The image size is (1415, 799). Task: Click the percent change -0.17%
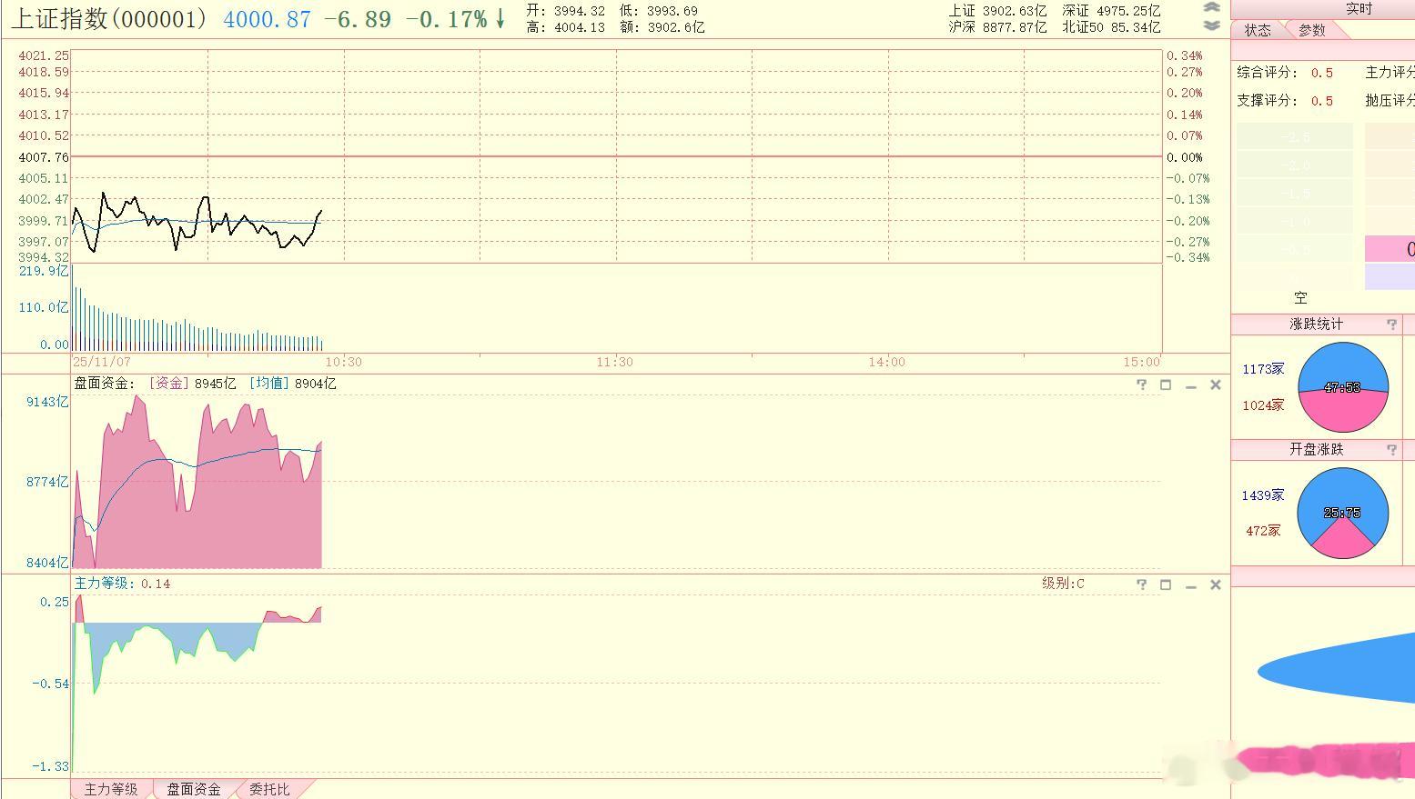pos(446,19)
